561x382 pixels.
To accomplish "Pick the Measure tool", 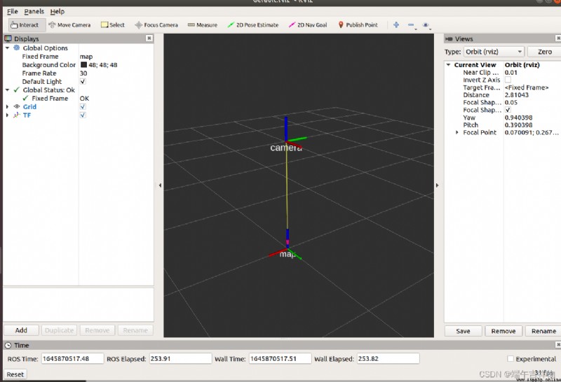I will [x=203, y=25].
